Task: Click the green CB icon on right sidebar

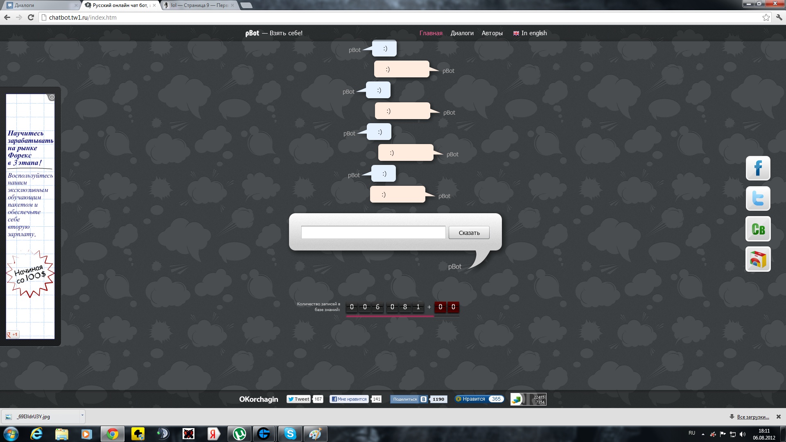Action: tap(758, 229)
